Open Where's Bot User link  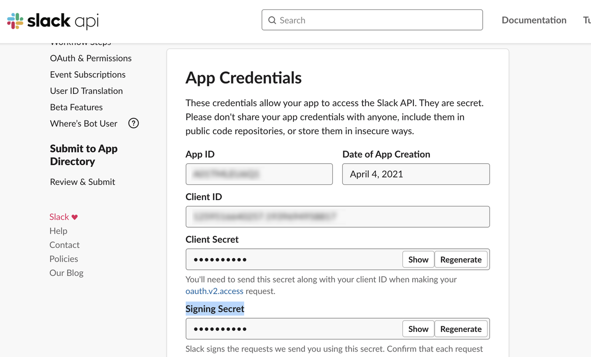click(84, 123)
